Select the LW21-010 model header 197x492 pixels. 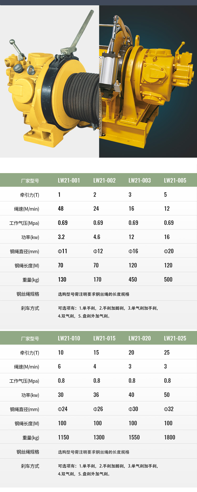click(x=69, y=338)
